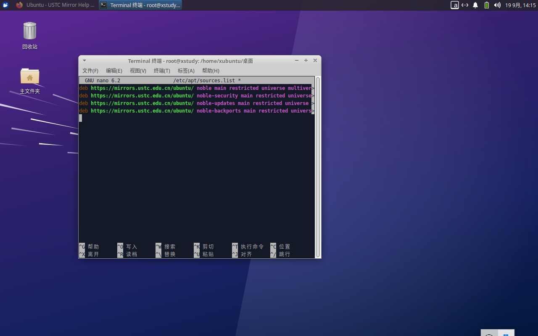Open the 编辑(E) menu

pos(114,71)
